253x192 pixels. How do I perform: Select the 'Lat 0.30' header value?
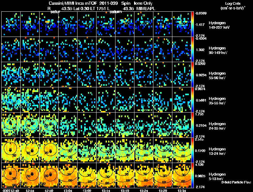tap(82, 9)
